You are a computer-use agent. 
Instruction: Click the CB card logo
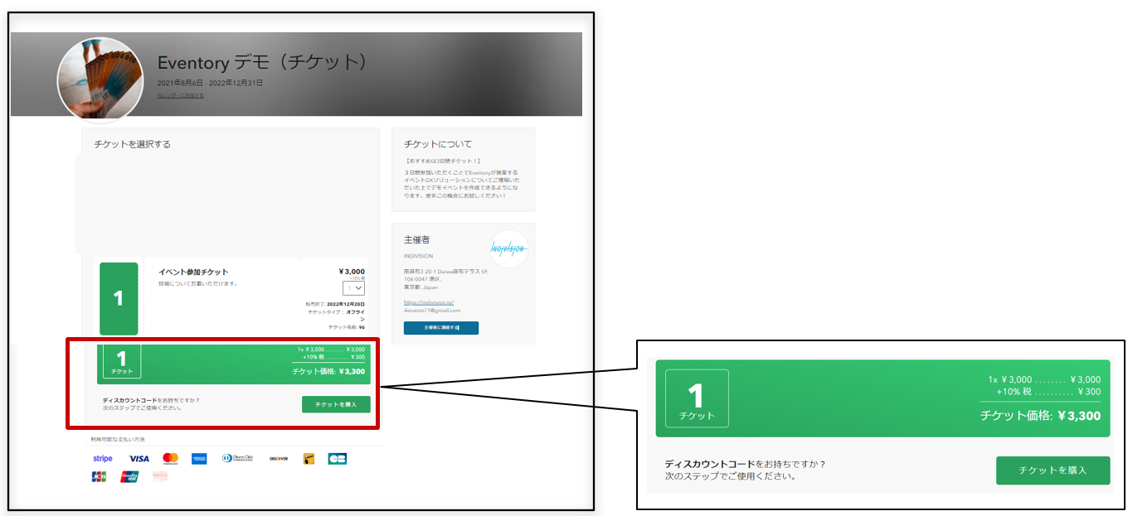pos(337,458)
